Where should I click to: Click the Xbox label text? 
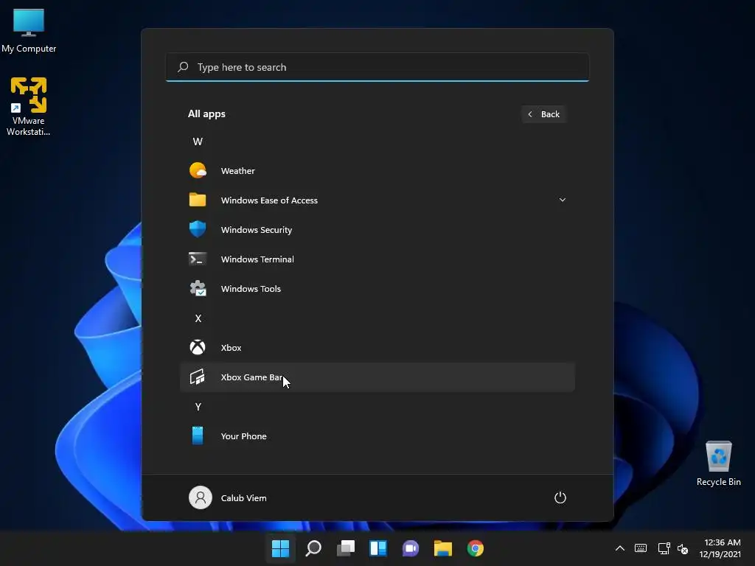coord(231,348)
